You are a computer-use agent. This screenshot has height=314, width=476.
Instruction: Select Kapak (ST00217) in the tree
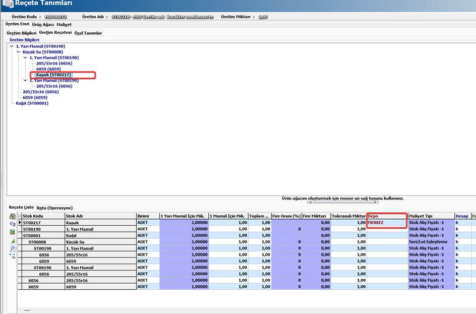pos(53,75)
